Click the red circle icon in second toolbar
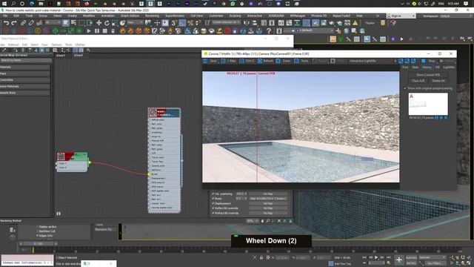Screen dimensions: 474x267 click(227, 30)
